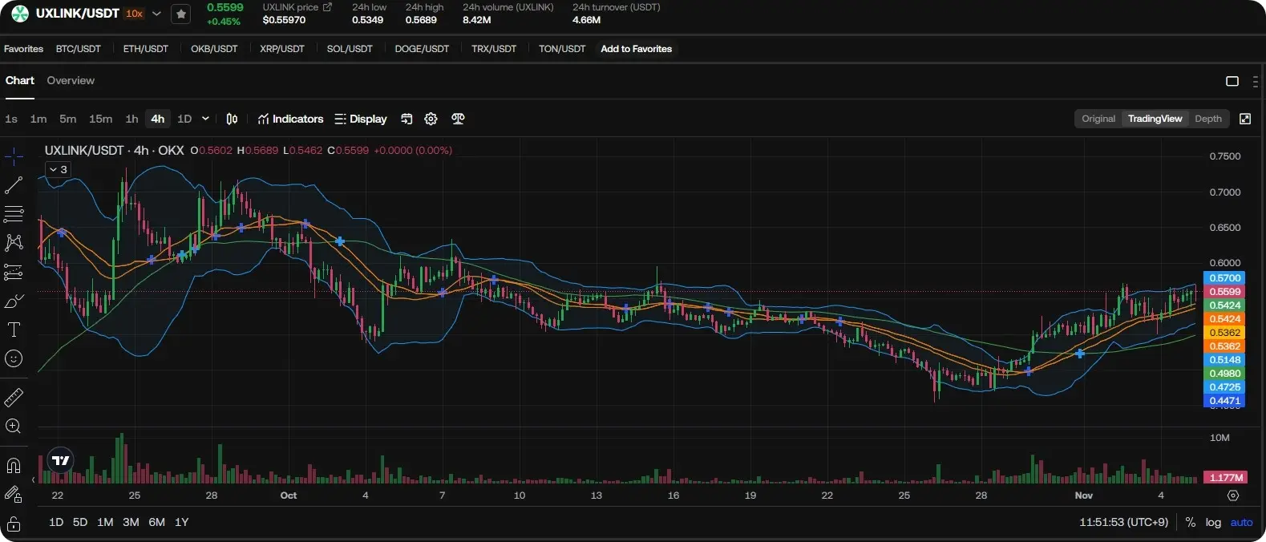Toggle percentage scale
1266x542 pixels.
[1191, 522]
